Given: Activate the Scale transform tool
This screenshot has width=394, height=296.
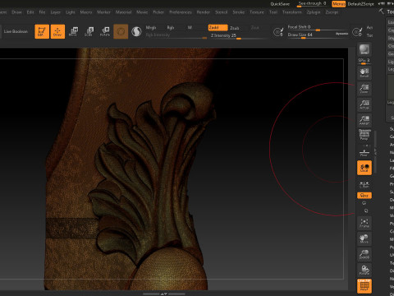Looking at the screenshot, I should click(x=89, y=31).
